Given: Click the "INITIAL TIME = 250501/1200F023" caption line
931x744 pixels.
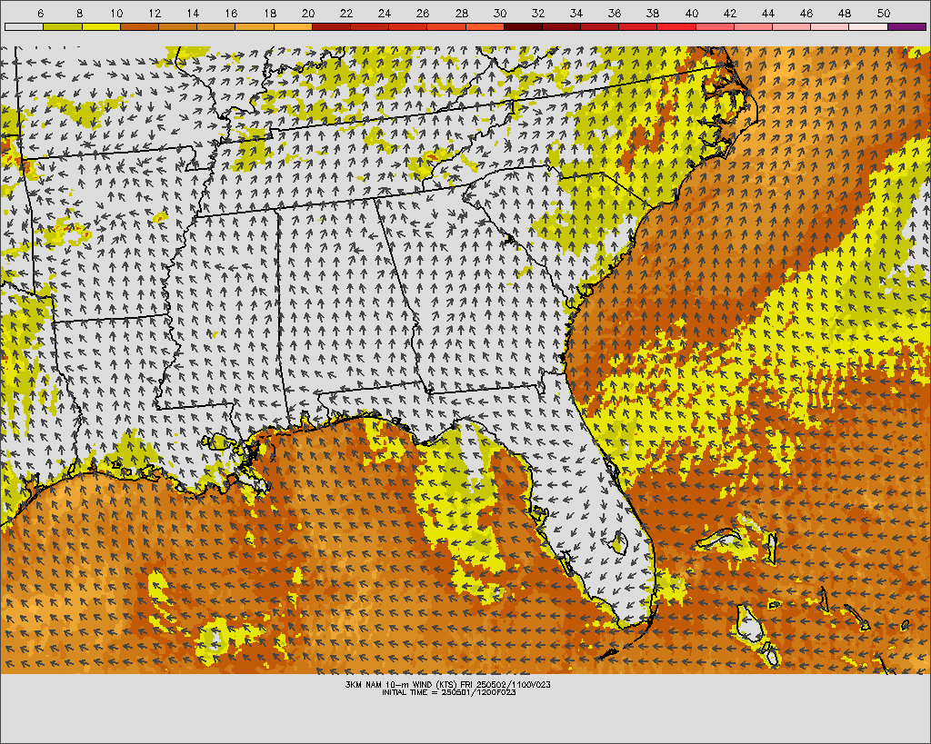Looking at the screenshot, I should tap(449, 692).
